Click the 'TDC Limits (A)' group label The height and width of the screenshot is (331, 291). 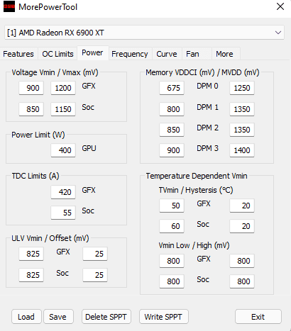tap(35, 176)
